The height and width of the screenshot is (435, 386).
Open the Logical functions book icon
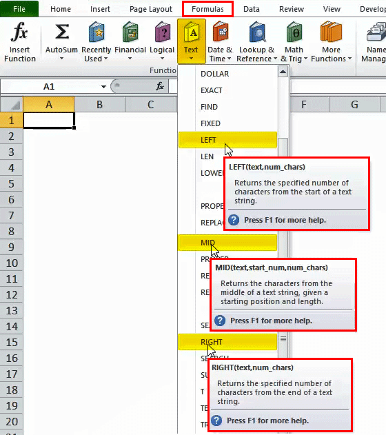tap(162, 32)
